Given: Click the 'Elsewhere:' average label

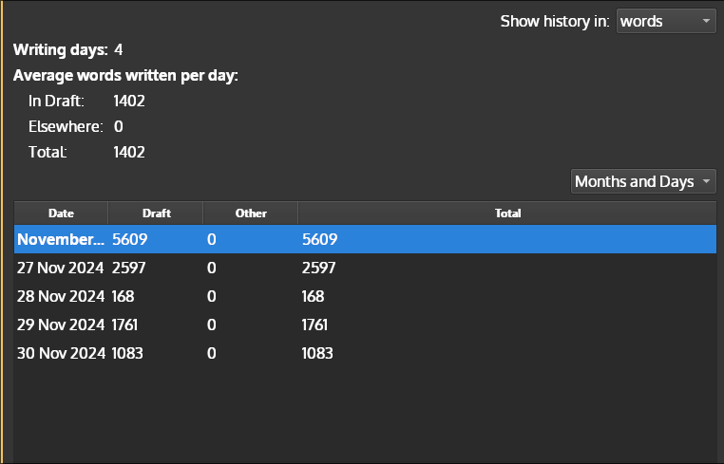Looking at the screenshot, I should (63, 126).
